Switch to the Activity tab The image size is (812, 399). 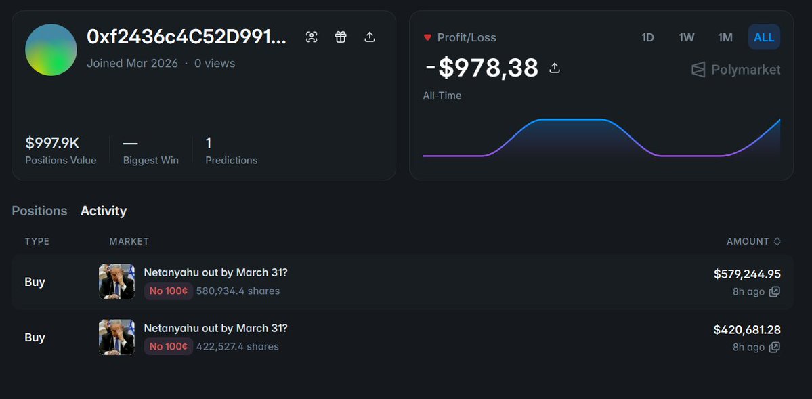[x=104, y=211]
